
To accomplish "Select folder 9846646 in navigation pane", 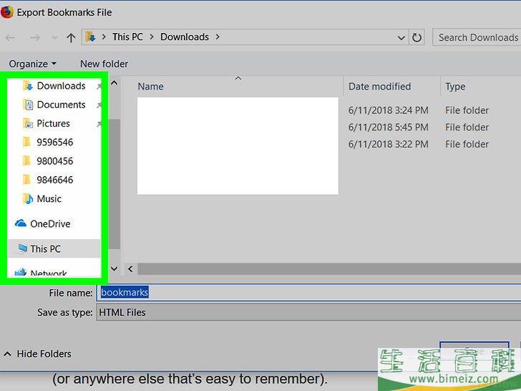I will pos(54,180).
